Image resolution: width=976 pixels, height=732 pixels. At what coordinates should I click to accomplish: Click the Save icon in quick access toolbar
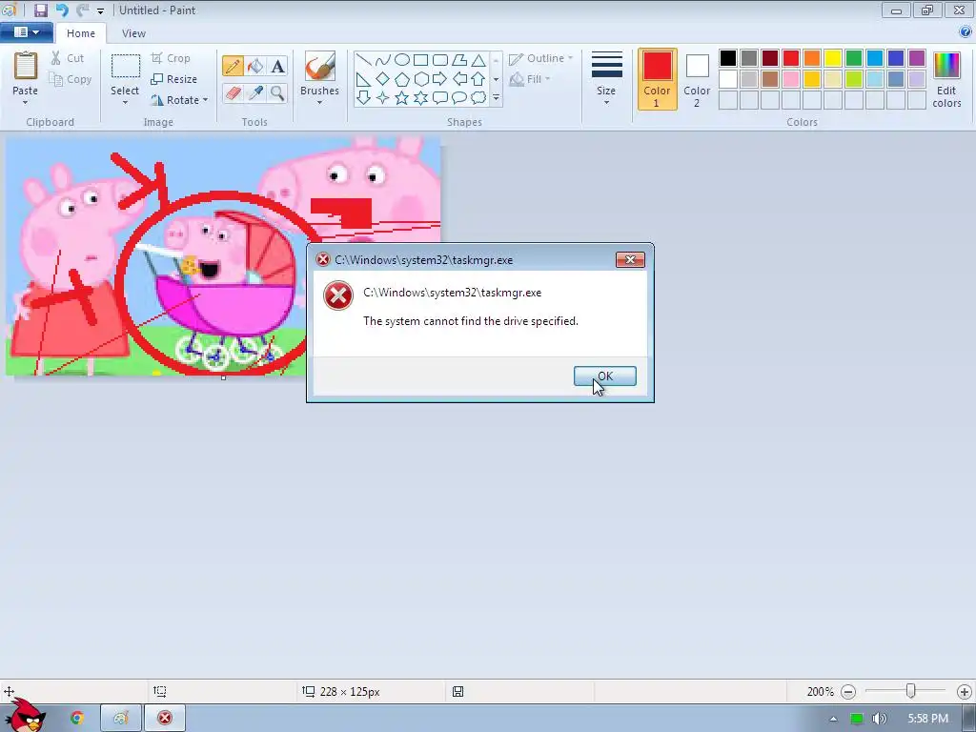pos(41,10)
